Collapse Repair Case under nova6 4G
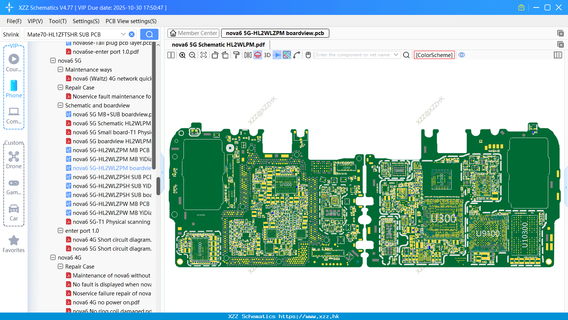Image resolution: width=568 pixels, height=320 pixels. point(60,266)
